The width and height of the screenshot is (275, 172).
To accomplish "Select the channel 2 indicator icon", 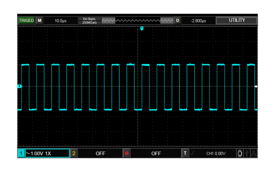I will (74, 153).
